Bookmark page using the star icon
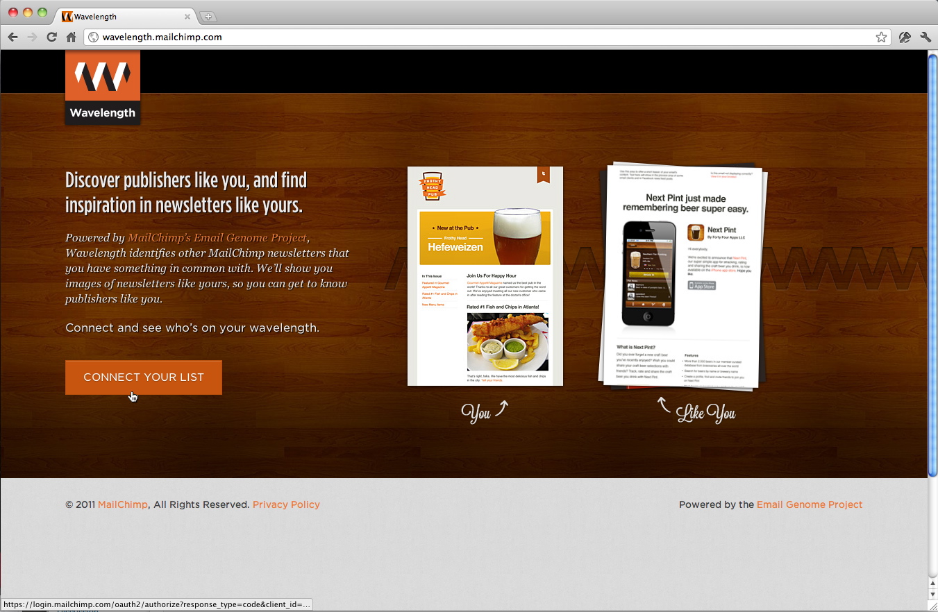Screen dimensions: 938x612 (x=881, y=37)
